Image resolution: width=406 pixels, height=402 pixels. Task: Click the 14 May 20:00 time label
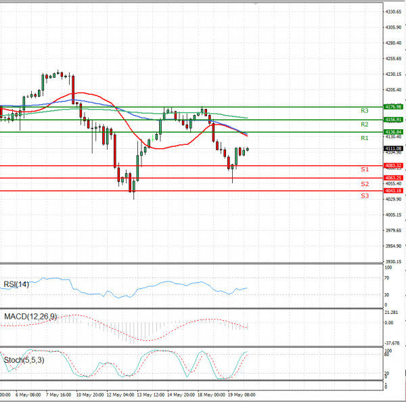181,395
